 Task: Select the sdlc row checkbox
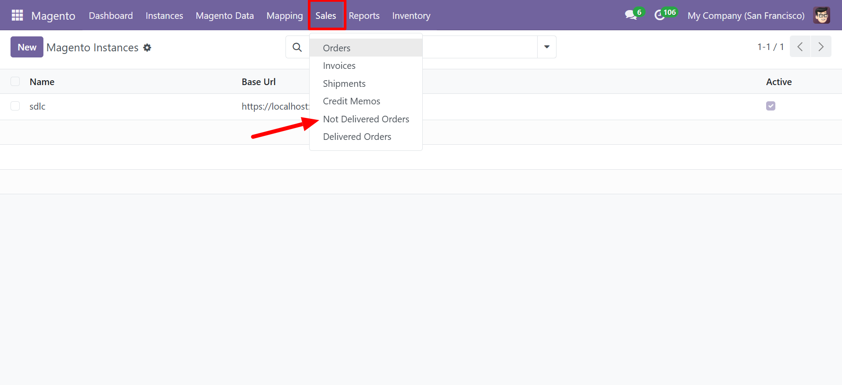point(15,106)
